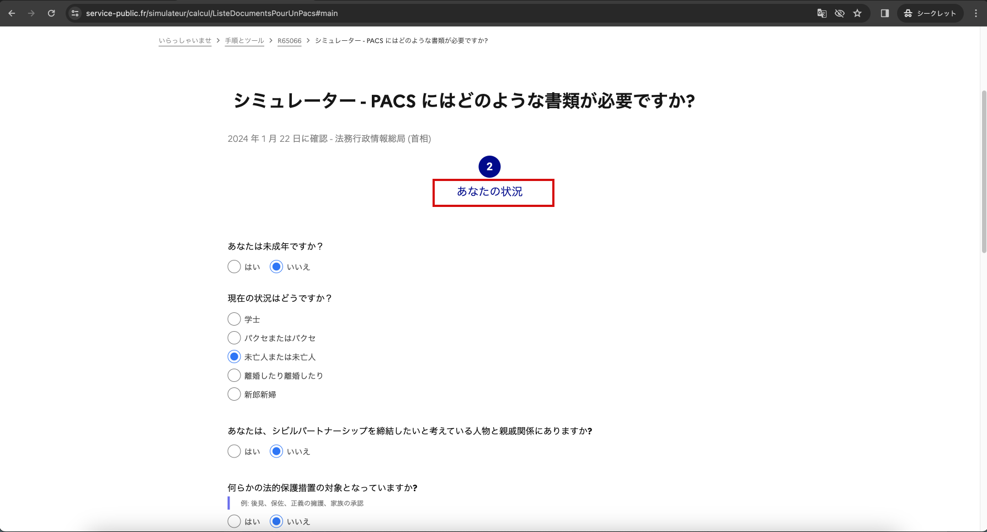Go back to the previous page
The image size is (987, 532).
click(x=12, y=13)
